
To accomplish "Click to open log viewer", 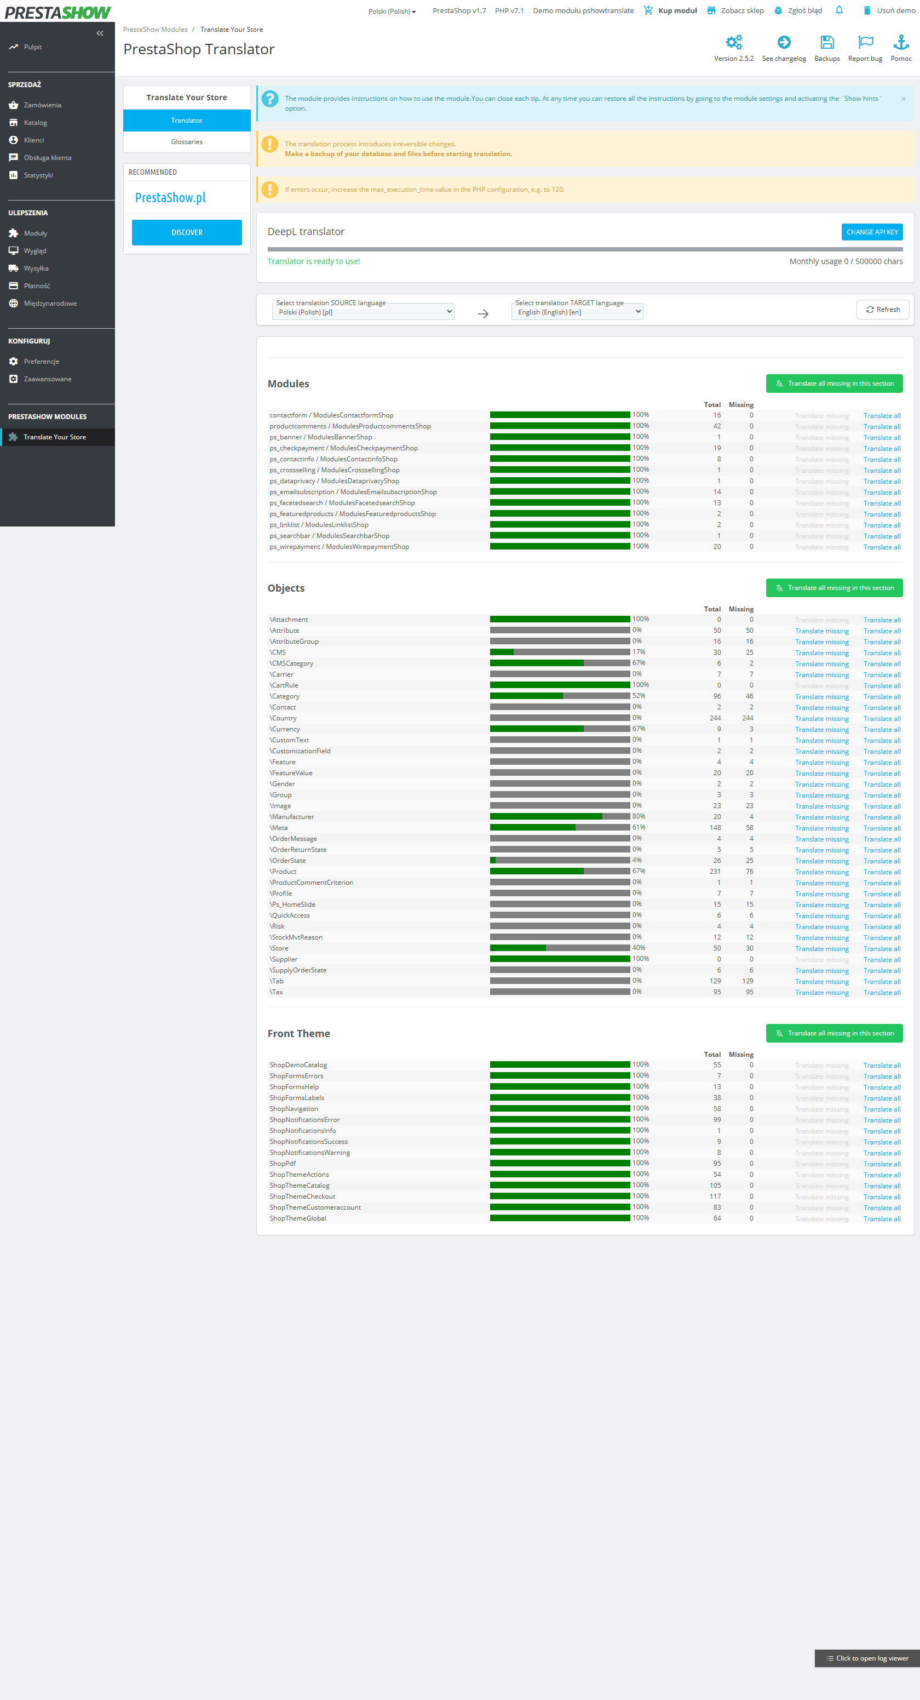I will [x=866, y=1658].
